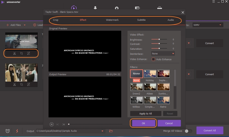Screen dimensions: 229x137
Task: Open the output folder icon
Action: [x=111, y=131]
